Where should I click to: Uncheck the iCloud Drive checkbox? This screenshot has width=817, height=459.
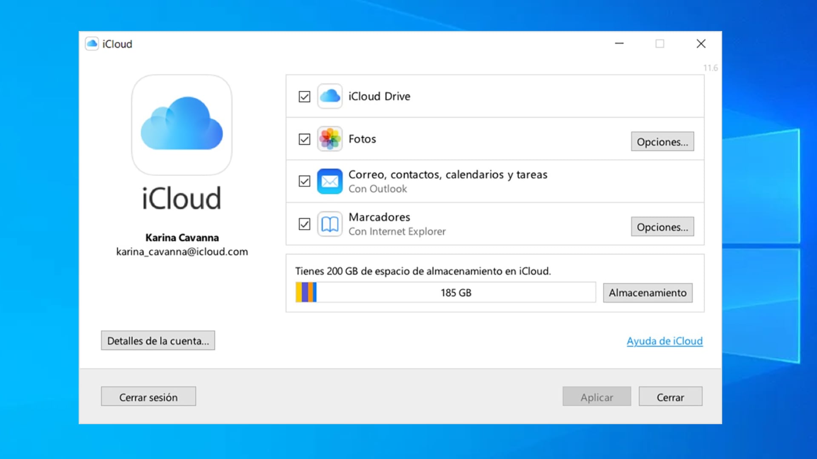pyautogui.click(x=304, y=96)
